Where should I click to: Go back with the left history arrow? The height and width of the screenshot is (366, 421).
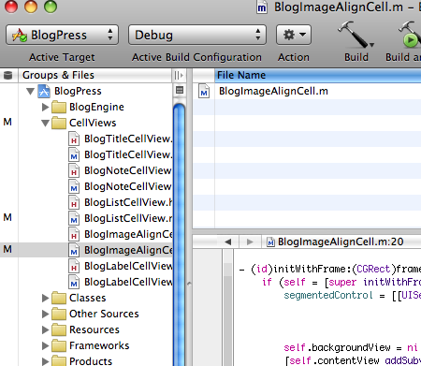(x=228, y=242)
